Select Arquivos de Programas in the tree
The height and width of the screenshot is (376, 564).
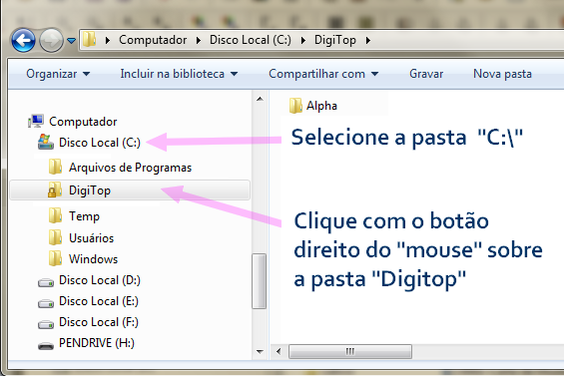tap(130, 168)
